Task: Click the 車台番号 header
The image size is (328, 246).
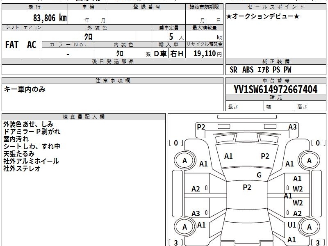Action: point(276,80)
